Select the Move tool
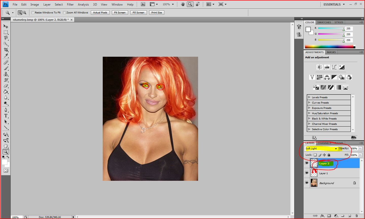This screenshot has width=365, height=219. coord(6,26)
